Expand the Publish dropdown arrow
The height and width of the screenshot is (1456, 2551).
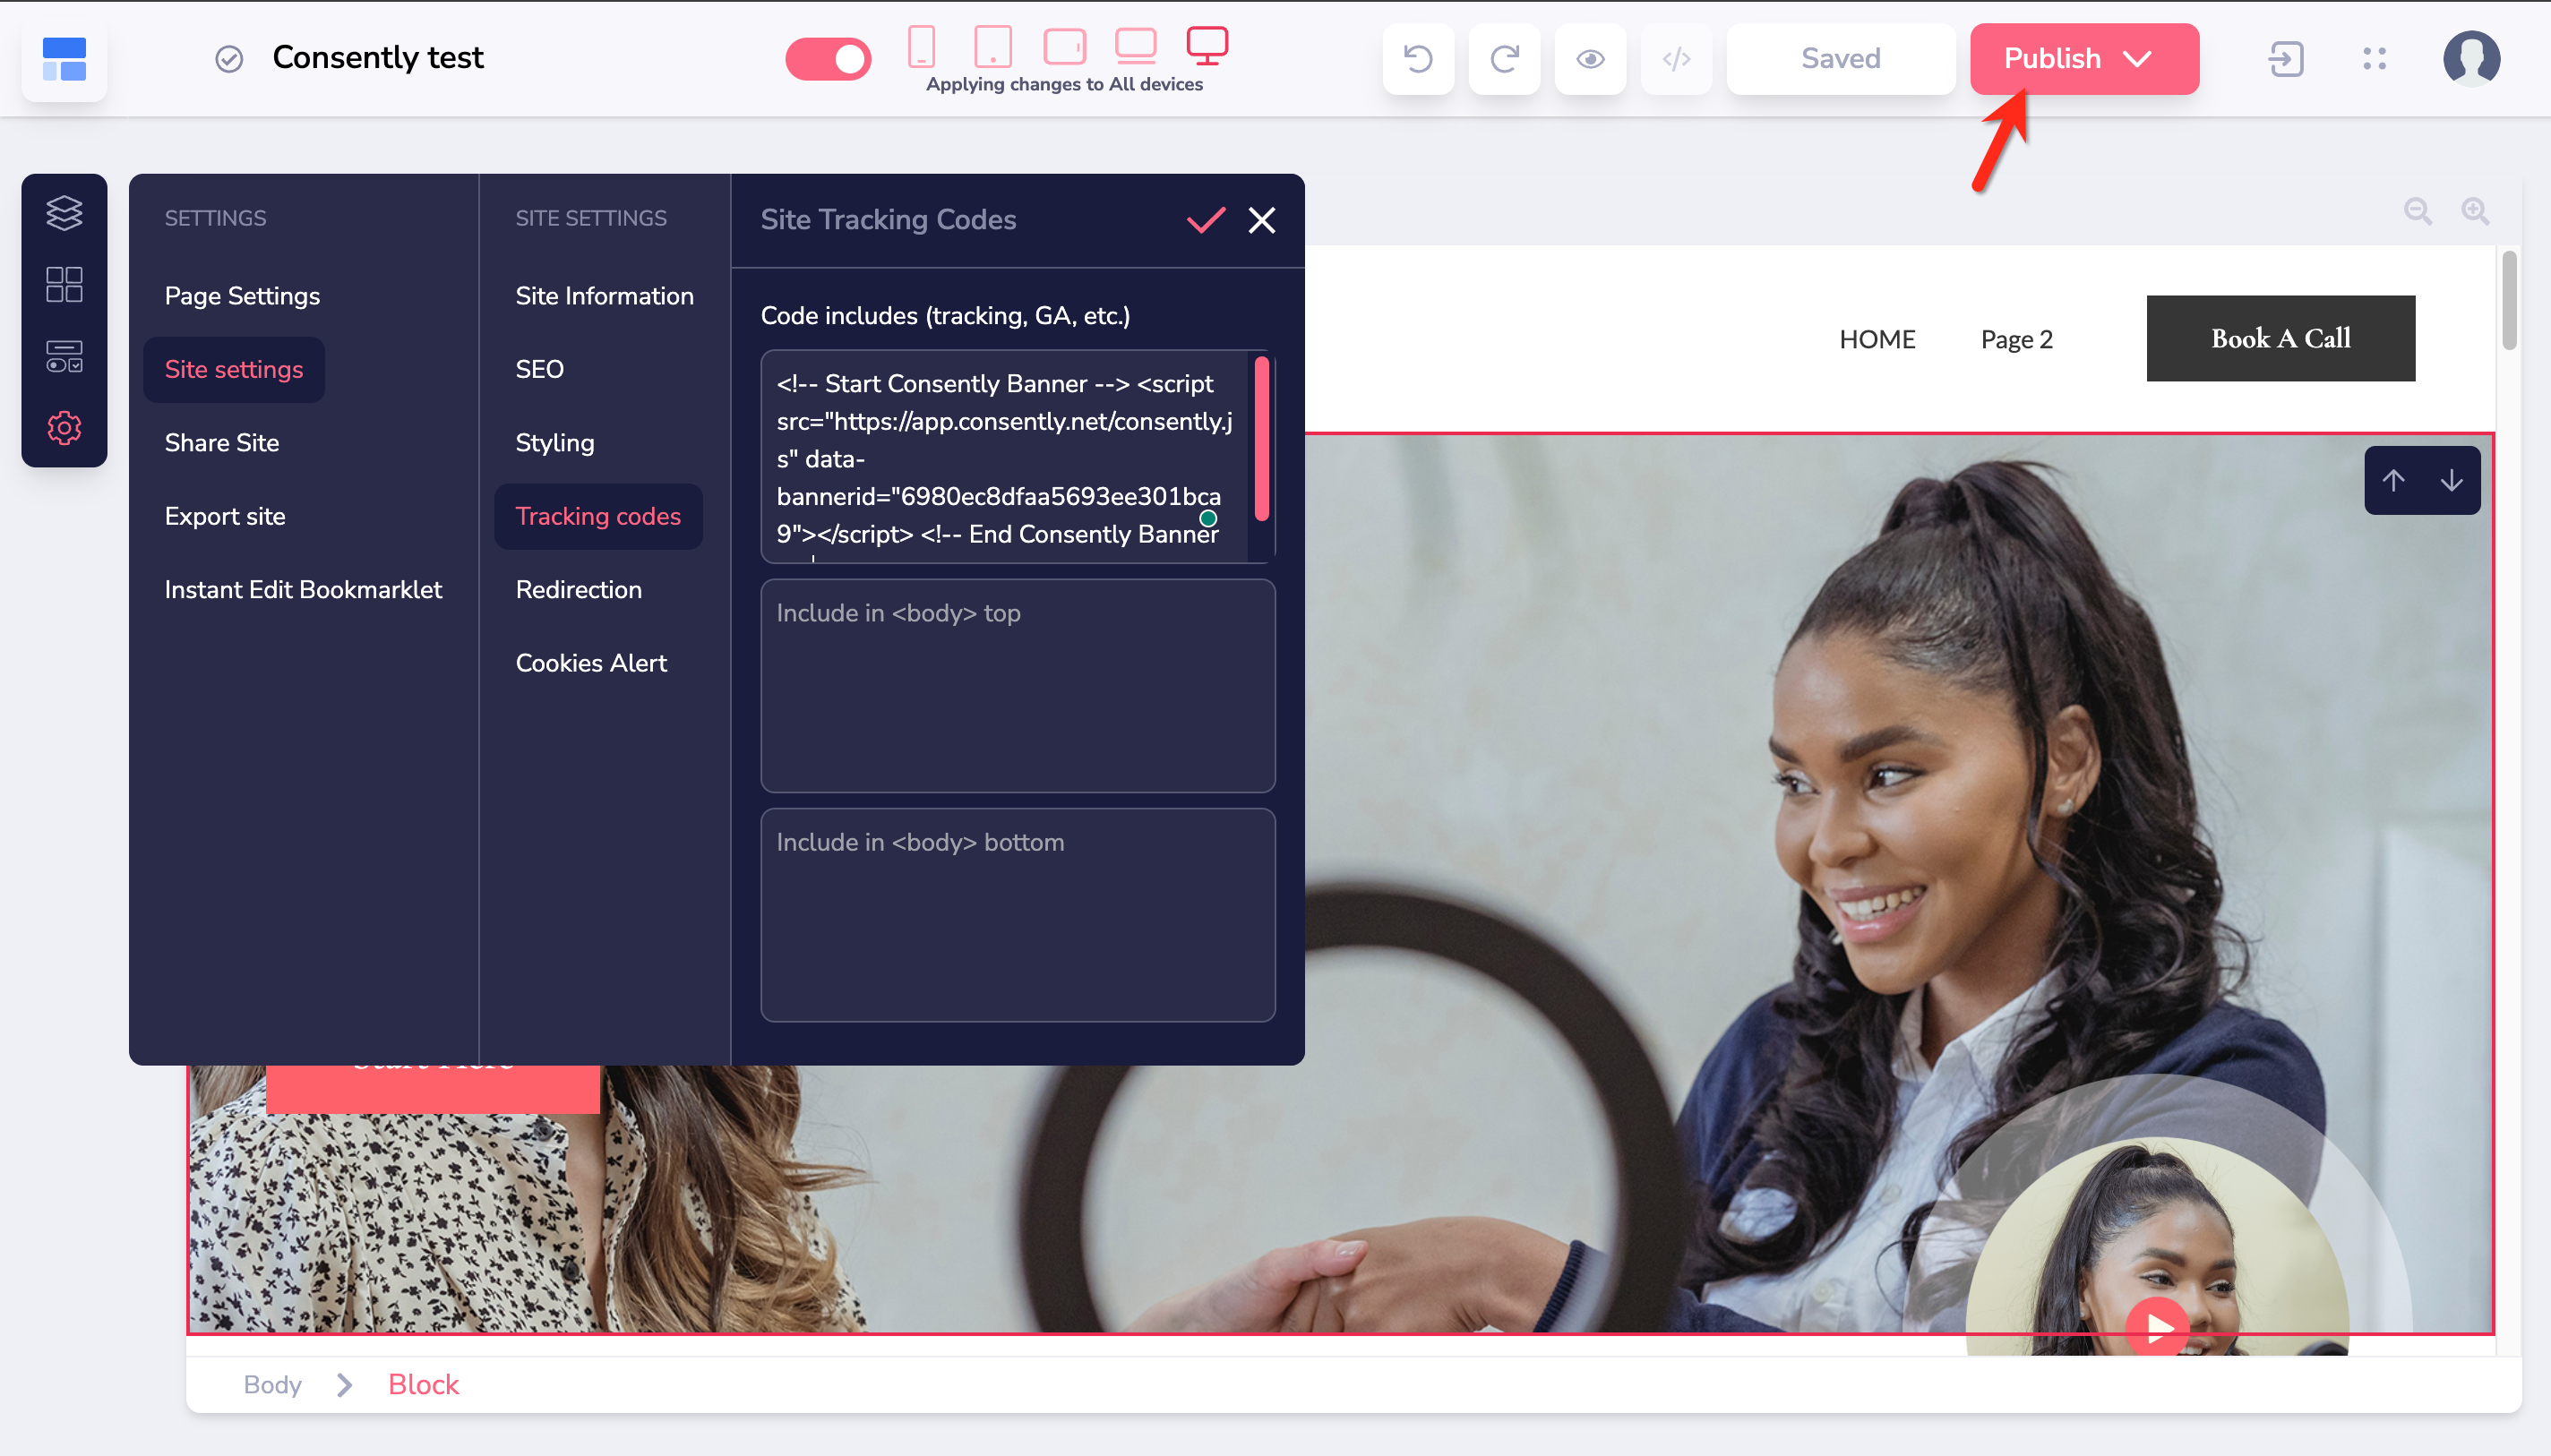(x=2137, y=59)
